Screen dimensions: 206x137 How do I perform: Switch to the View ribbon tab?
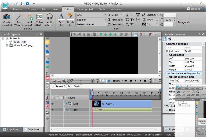(x=55, y=9)
